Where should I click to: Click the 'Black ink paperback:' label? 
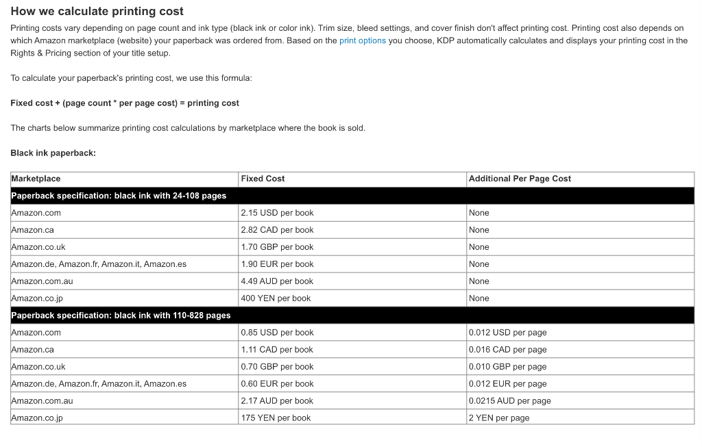coord(53,153)
